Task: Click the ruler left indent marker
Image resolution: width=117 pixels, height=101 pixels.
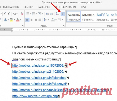Action: pyautogui.click(x=12, y=31)
